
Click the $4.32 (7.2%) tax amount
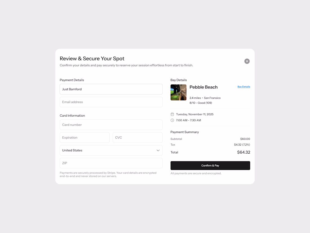coord(242,145)
